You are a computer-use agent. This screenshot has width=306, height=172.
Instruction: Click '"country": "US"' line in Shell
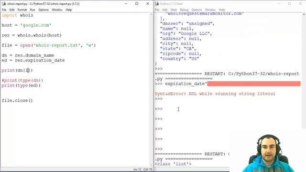click(180, 59)
